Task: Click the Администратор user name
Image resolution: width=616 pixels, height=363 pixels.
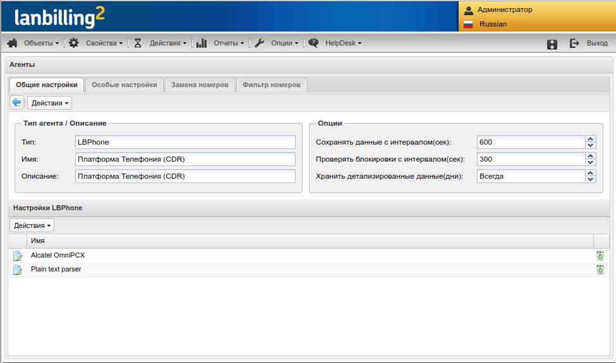Action: point(505,10)
